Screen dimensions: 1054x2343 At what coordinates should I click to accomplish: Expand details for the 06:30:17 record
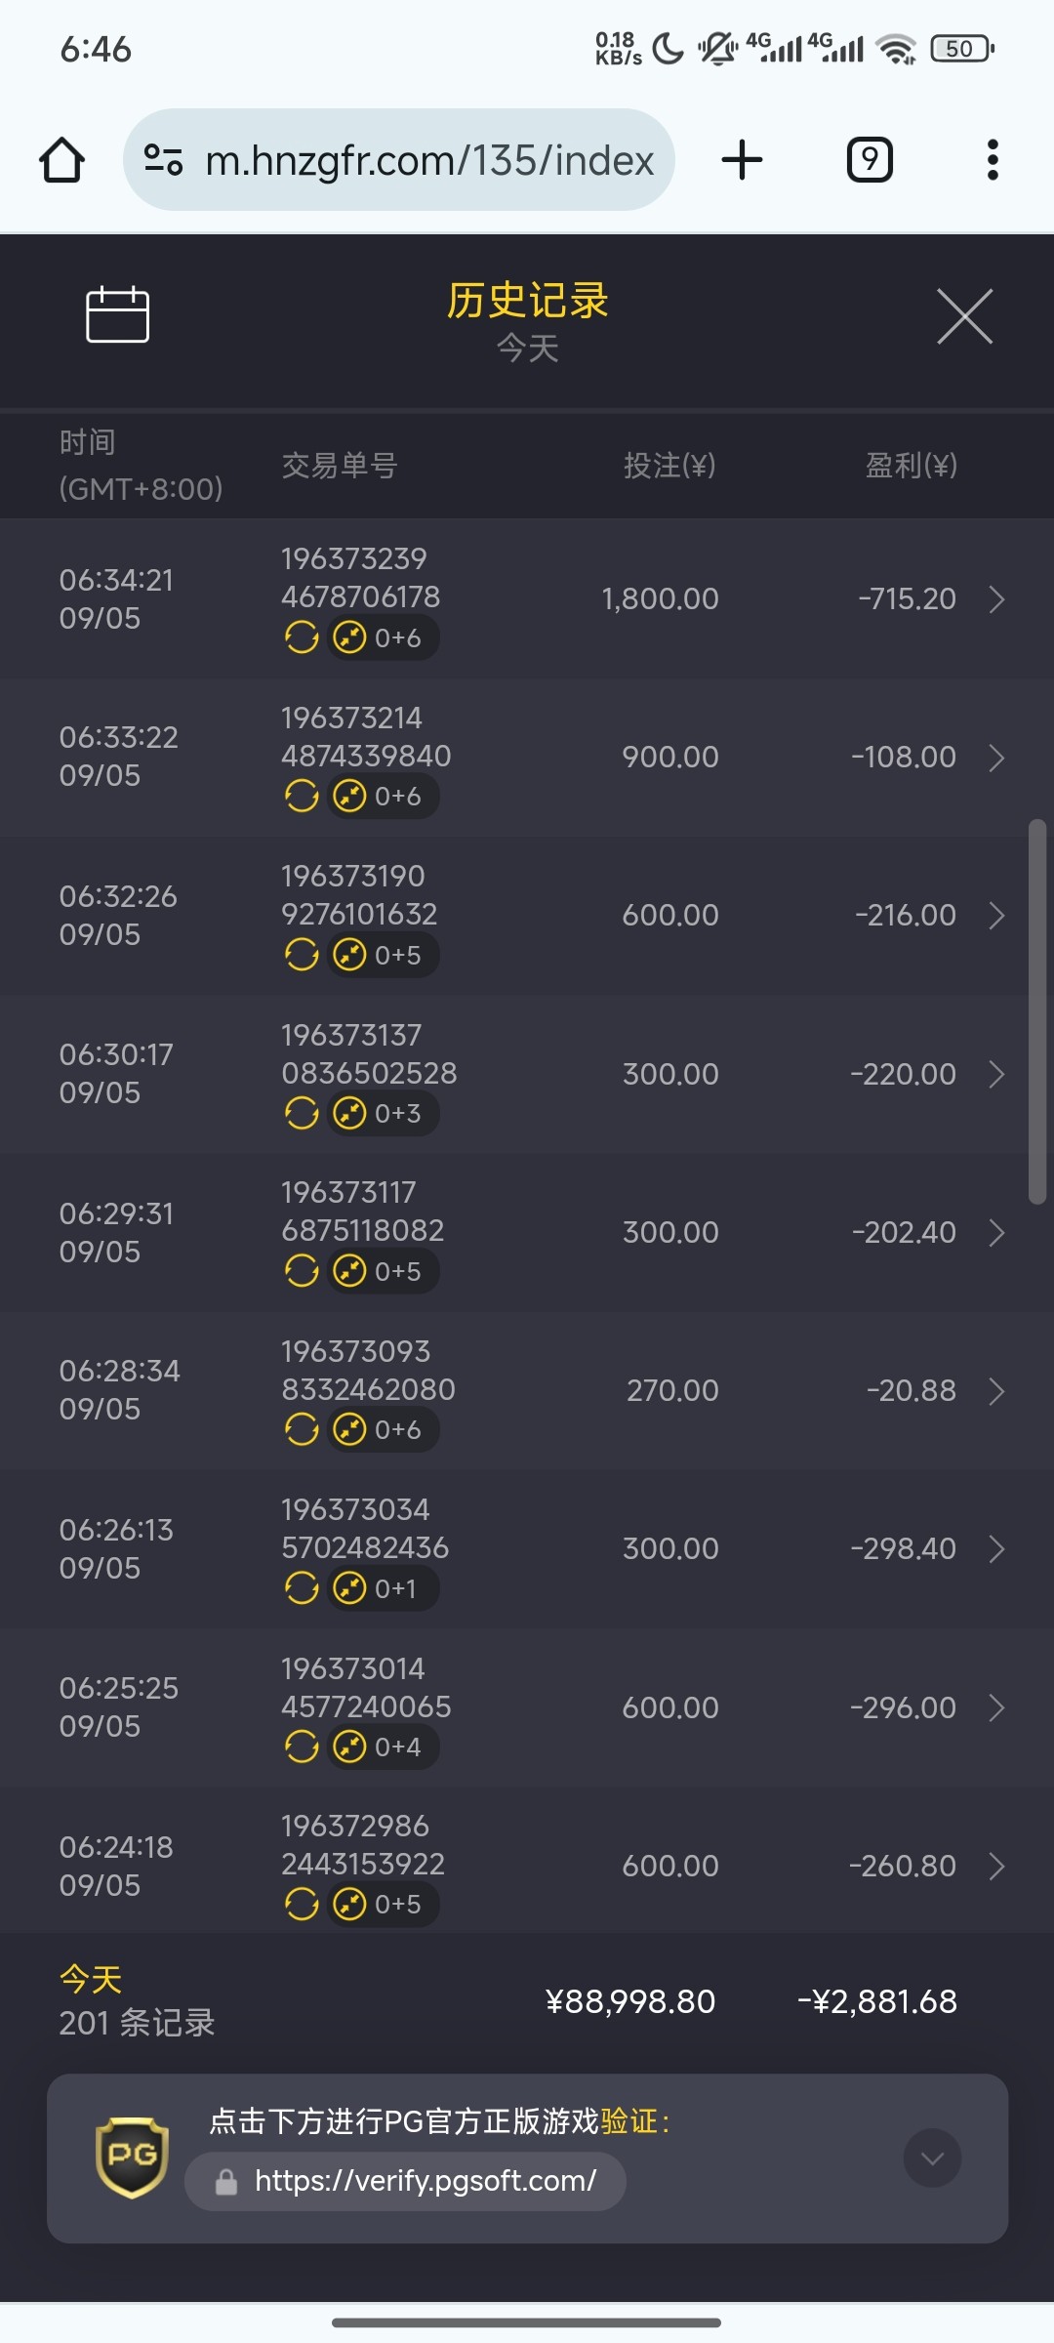point(996,1075)
